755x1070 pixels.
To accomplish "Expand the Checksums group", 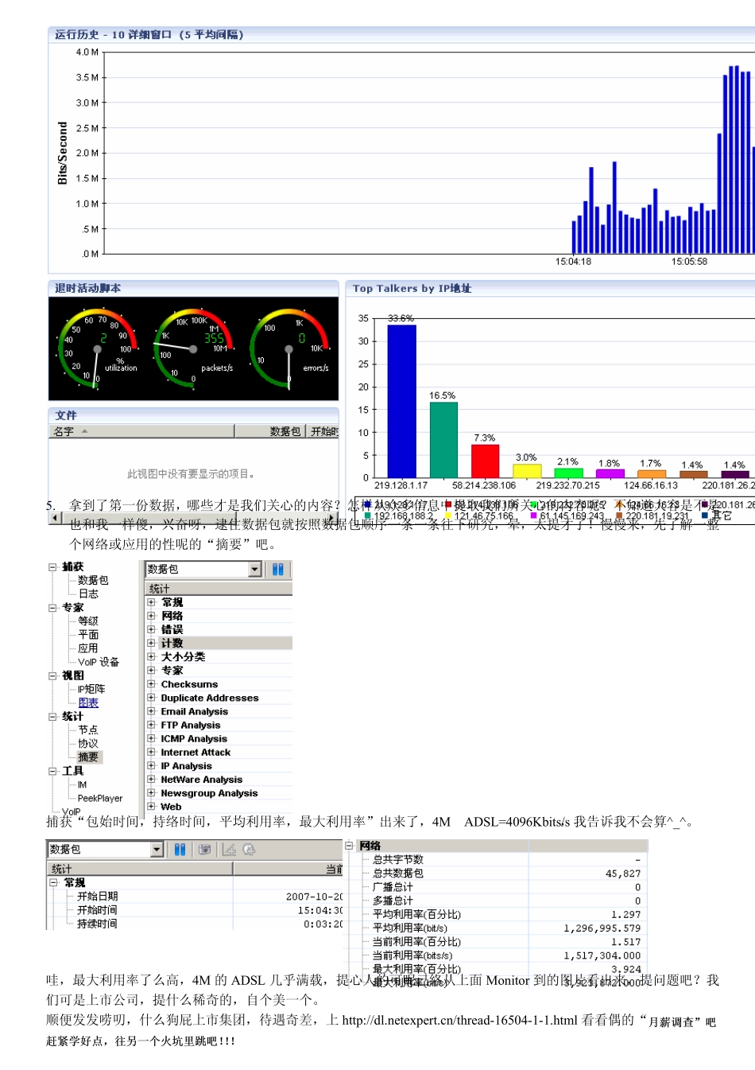I will [x=151, y=684].
